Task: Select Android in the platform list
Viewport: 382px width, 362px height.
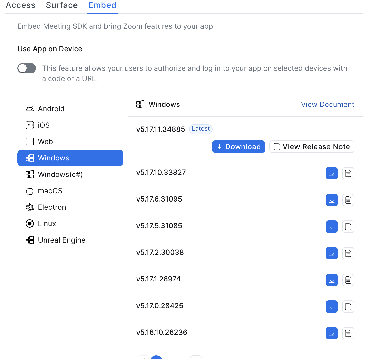Action: coord(51,109)
